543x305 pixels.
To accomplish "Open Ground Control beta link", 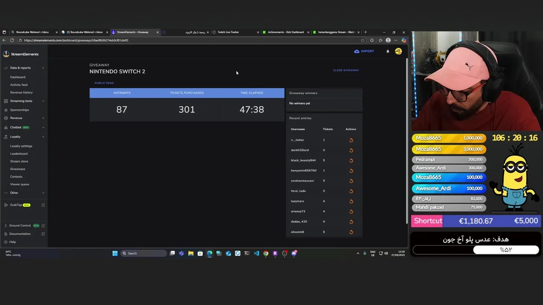I will pyautogui.click(x=24, y=226).
